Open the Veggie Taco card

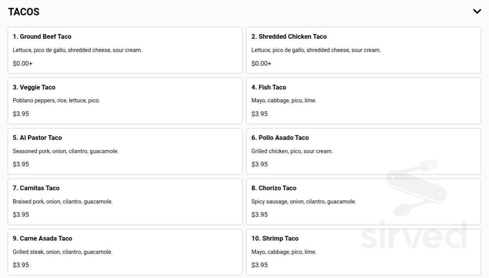point(125,100)
